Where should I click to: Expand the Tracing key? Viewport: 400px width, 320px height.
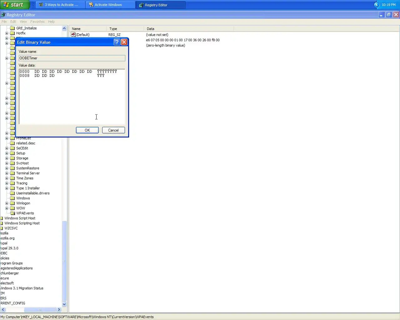7,183
